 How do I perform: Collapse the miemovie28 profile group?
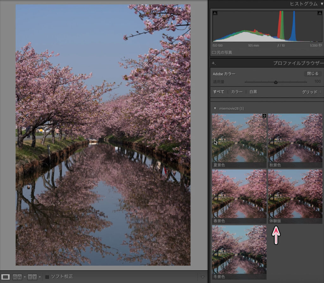point(215,109)
